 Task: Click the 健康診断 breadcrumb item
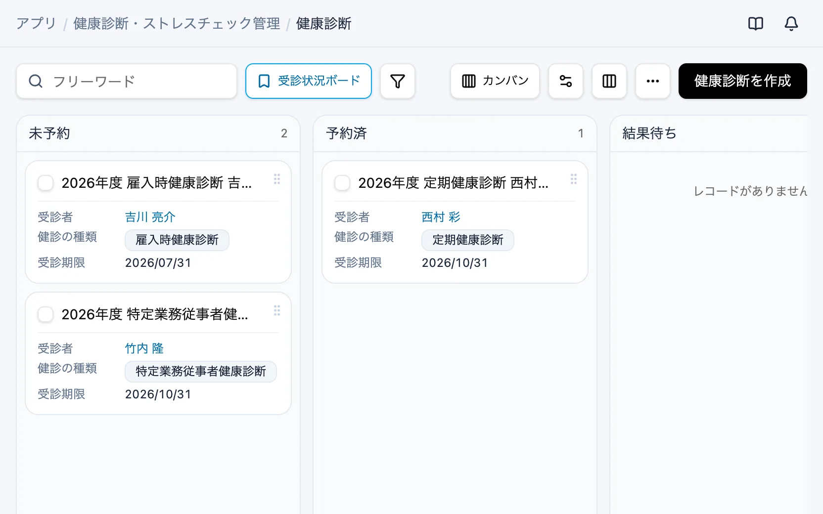tap(323, 23)
